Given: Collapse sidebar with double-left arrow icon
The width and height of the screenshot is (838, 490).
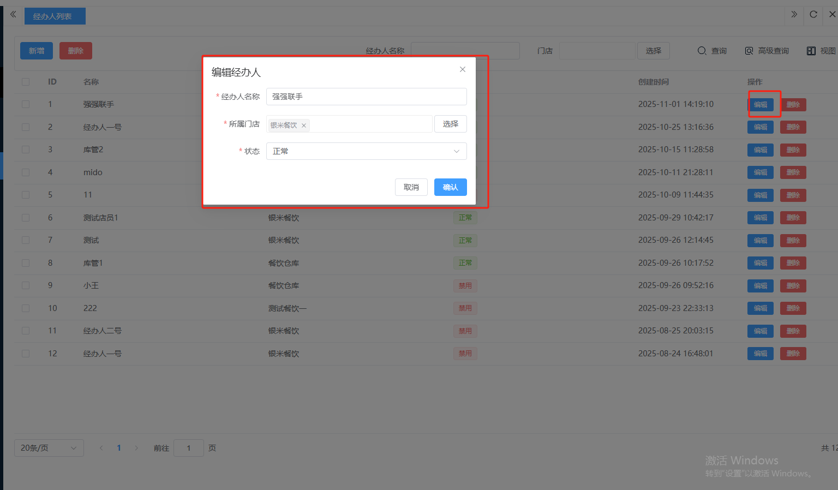Looking at the screenshot, I should tap(13, 15).
